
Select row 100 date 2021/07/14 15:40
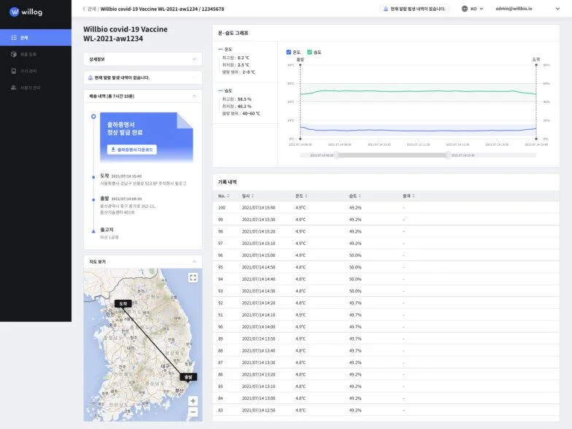(x=258, y=207)
